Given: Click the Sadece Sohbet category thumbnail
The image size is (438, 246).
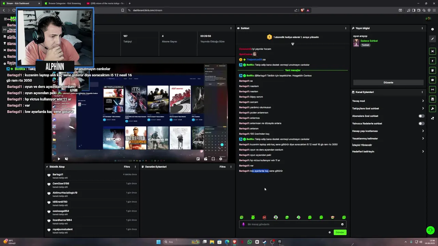Looking at the screenshot, I should (x=356, y=43).
